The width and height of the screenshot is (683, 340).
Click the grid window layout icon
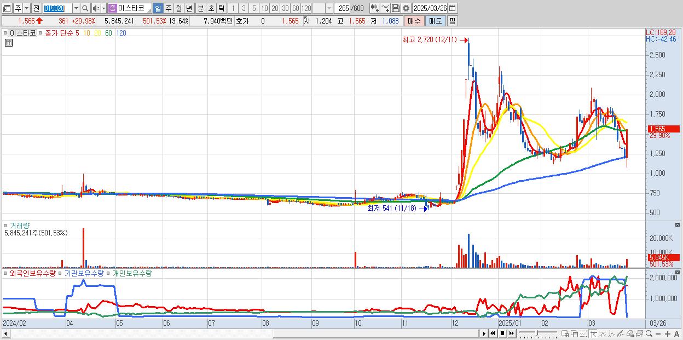(x=565, y=333)
